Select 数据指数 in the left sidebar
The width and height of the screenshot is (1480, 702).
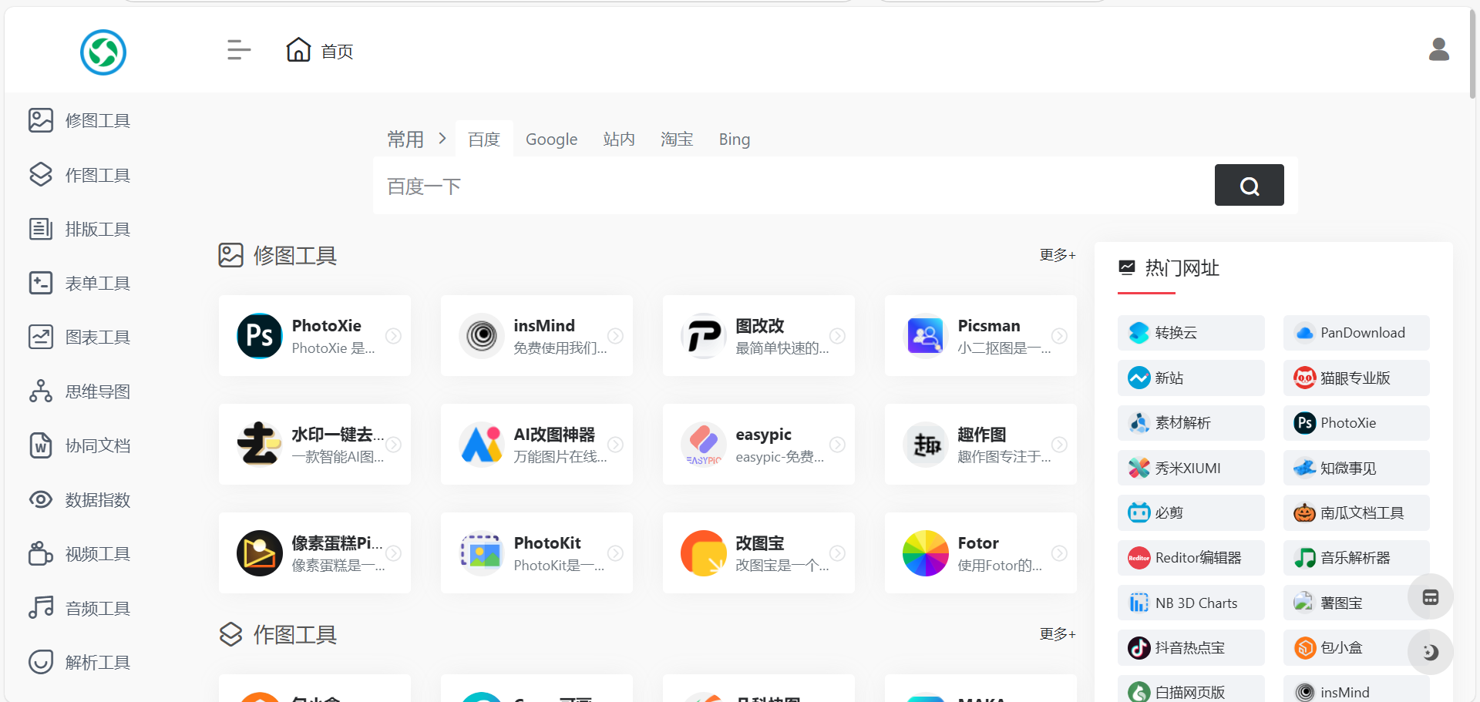pyautogui.click(x=79, y=499)
